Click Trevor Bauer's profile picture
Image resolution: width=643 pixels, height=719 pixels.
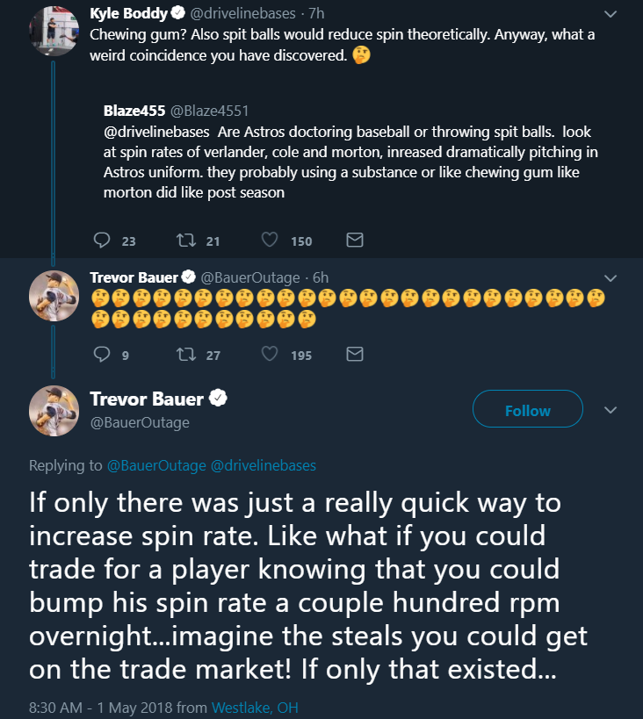(x=54, y=411)
